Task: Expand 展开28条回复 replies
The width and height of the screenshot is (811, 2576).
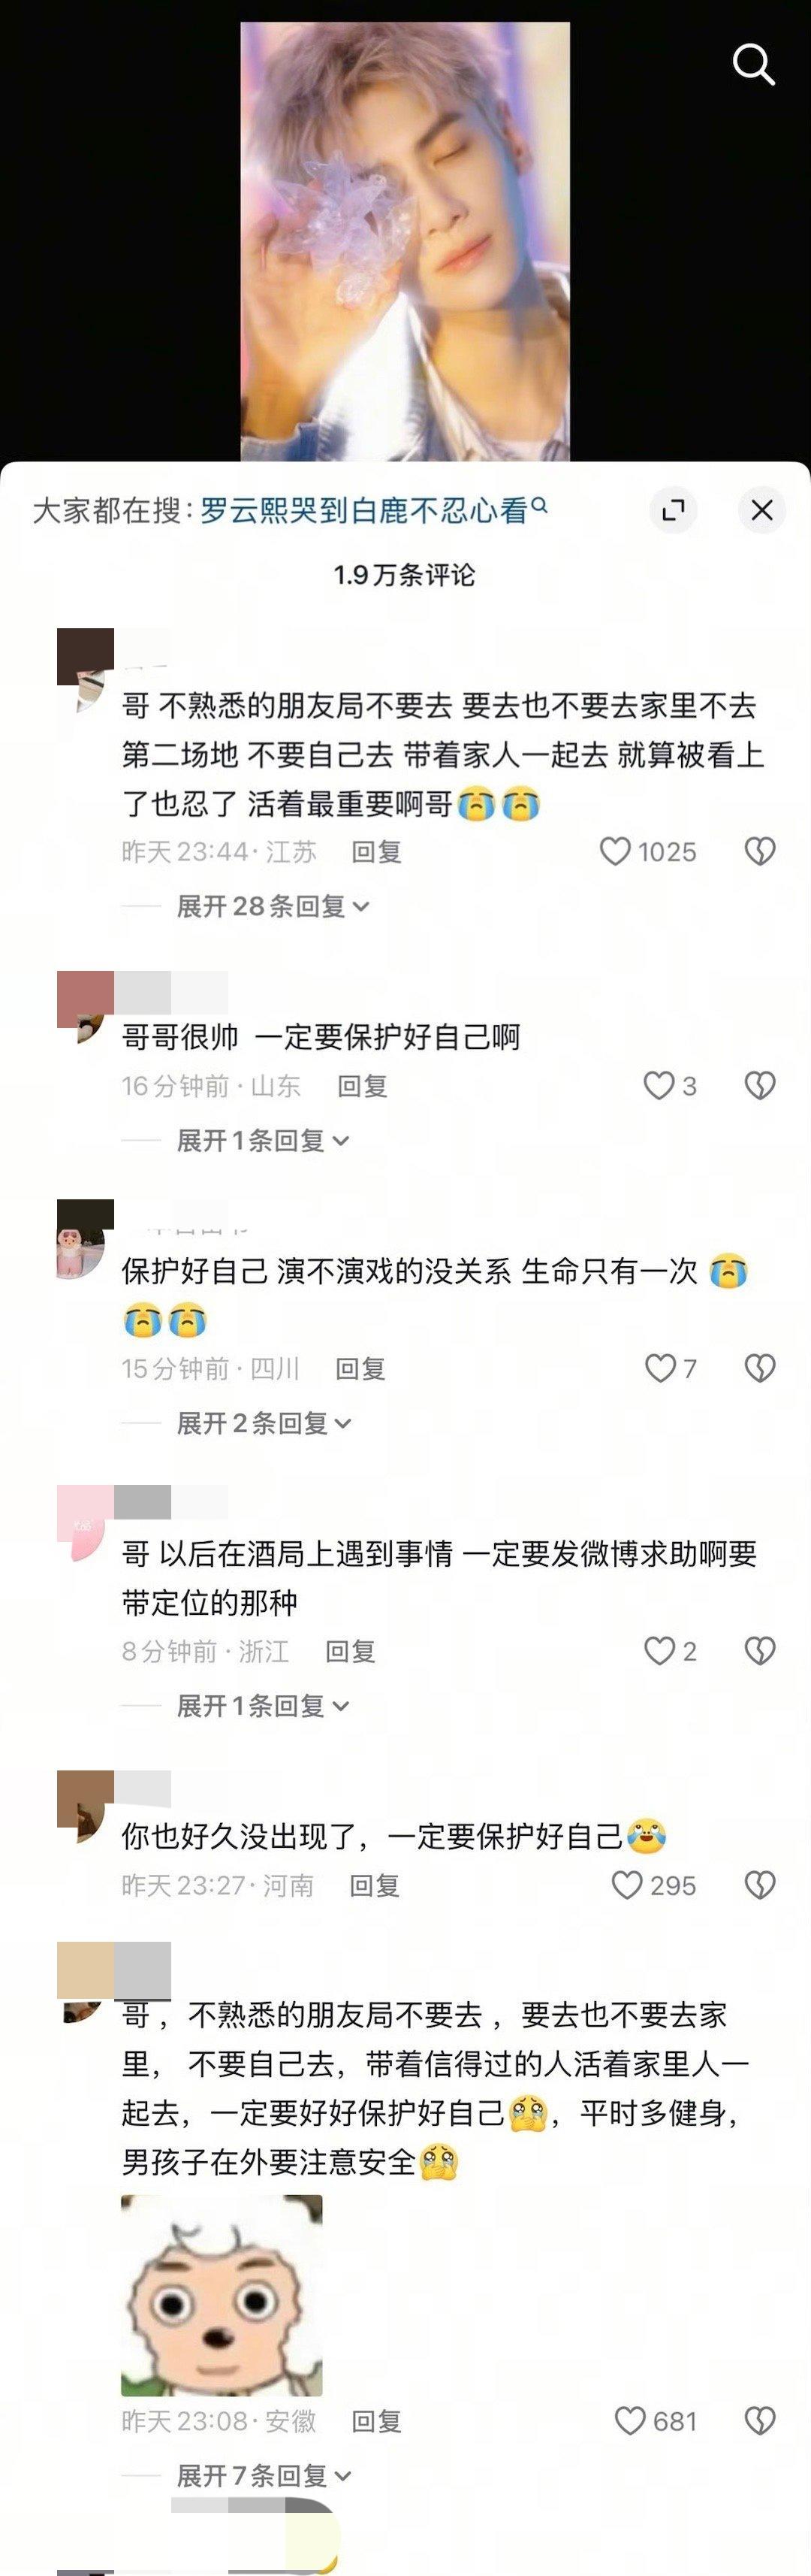Action: 273,907
